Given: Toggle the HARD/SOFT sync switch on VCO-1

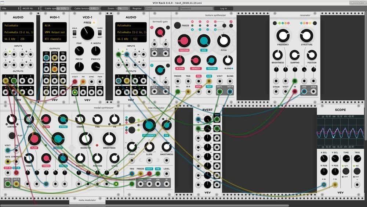Looking at the screenshot, I should pos(100,33).
